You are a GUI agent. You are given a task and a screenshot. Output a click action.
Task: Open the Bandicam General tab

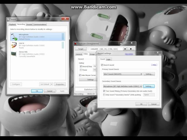click(79, 54)
